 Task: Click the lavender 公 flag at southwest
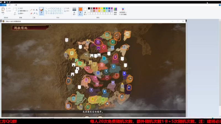[68, 106]
